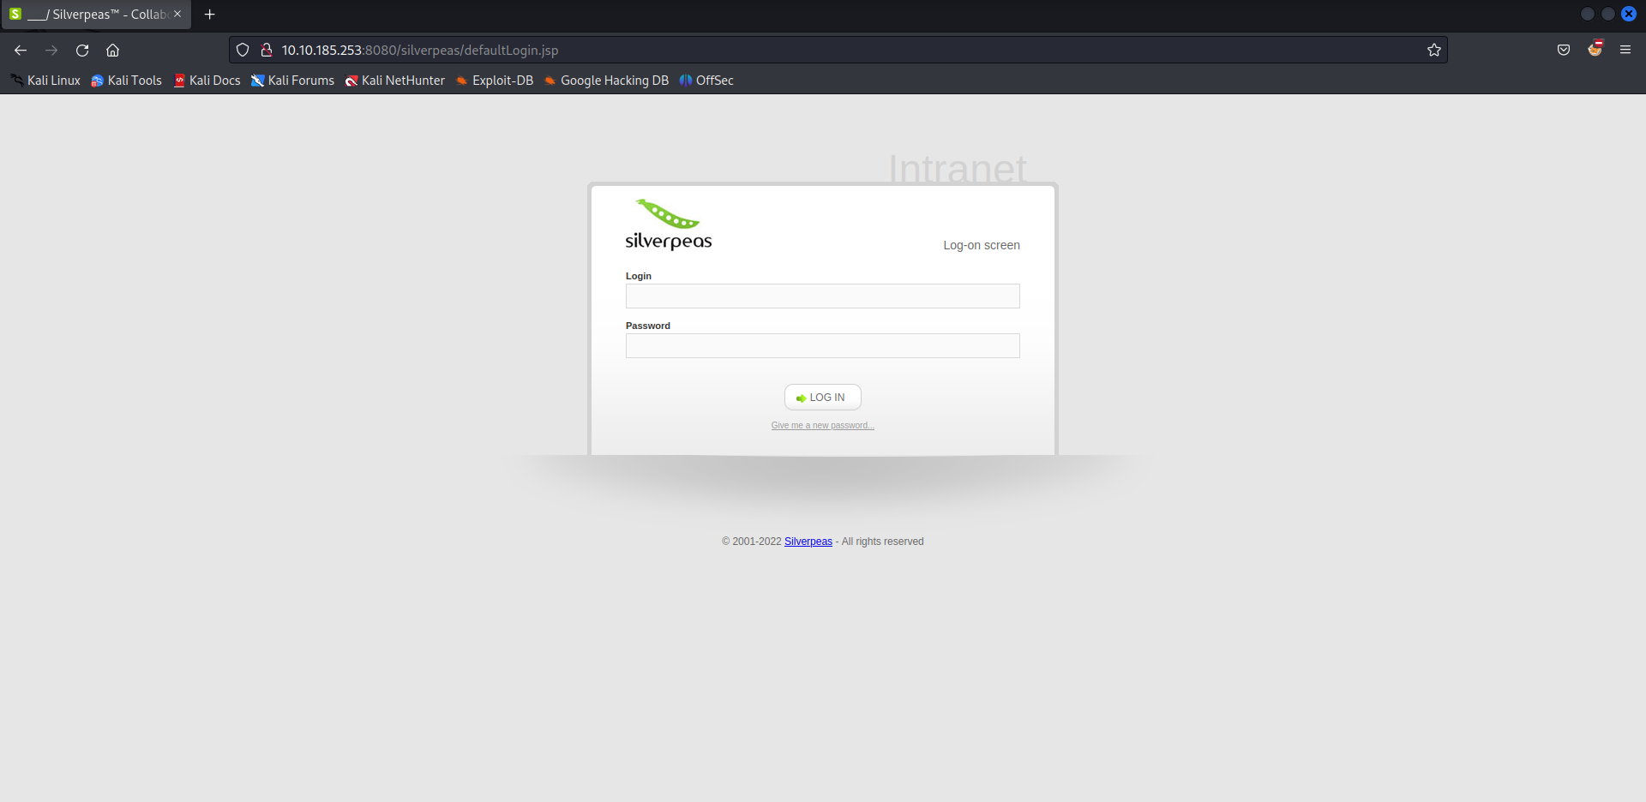Open the Kali Docs bookmark
The height and width of the screenshot is (802, 1646).
(207, 81)
